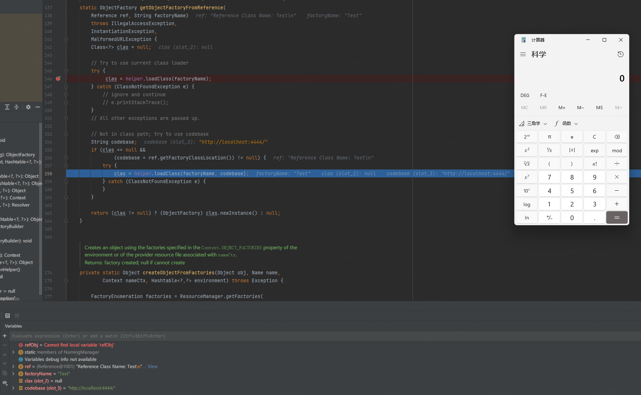Click the e constant key
The image size is (641, 395).
click(572, 137)
